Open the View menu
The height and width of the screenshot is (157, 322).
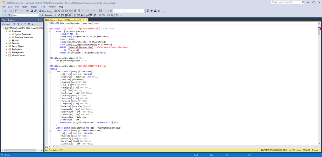tap(17, 7)
